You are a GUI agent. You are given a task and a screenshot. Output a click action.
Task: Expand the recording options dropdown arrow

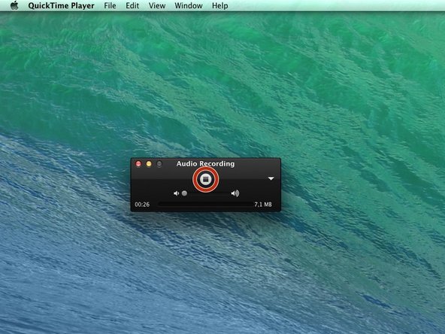tap(271, 178)
